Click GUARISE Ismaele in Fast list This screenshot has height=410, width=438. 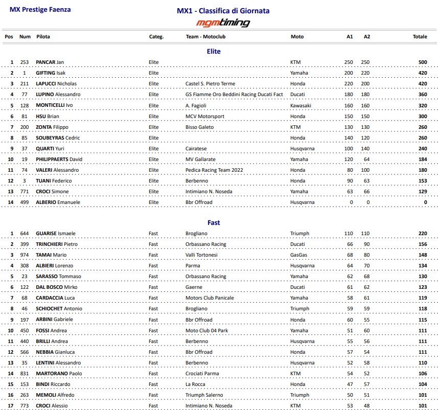(x=56, y=233)
